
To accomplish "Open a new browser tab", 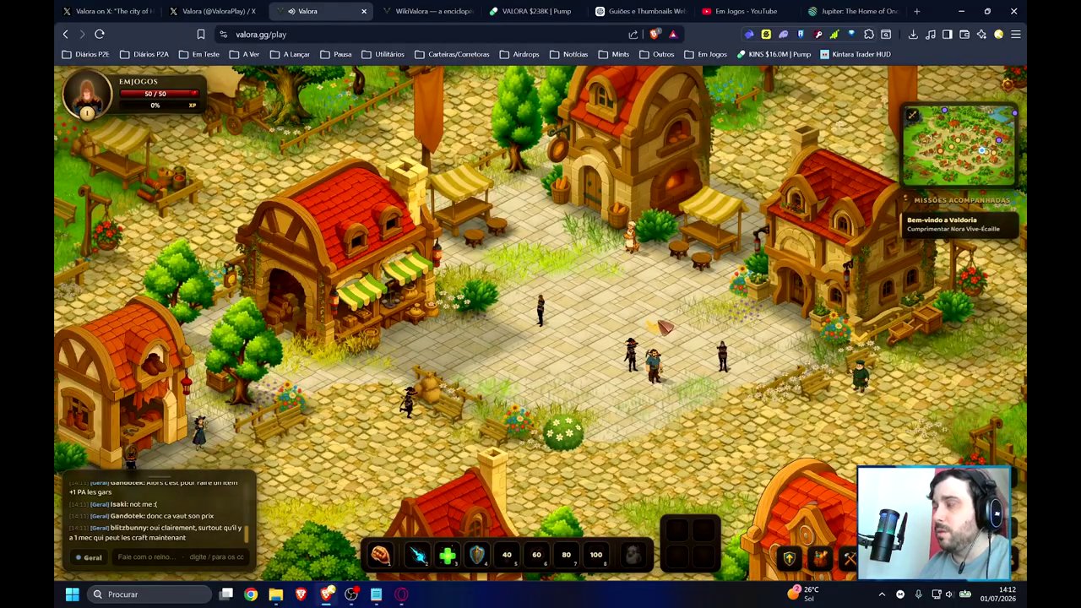I will (x=917, y=11).
